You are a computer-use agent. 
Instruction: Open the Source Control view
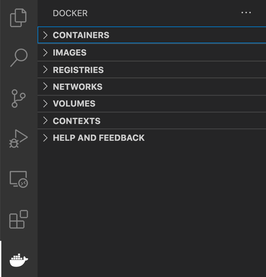[x=18, y=98]
